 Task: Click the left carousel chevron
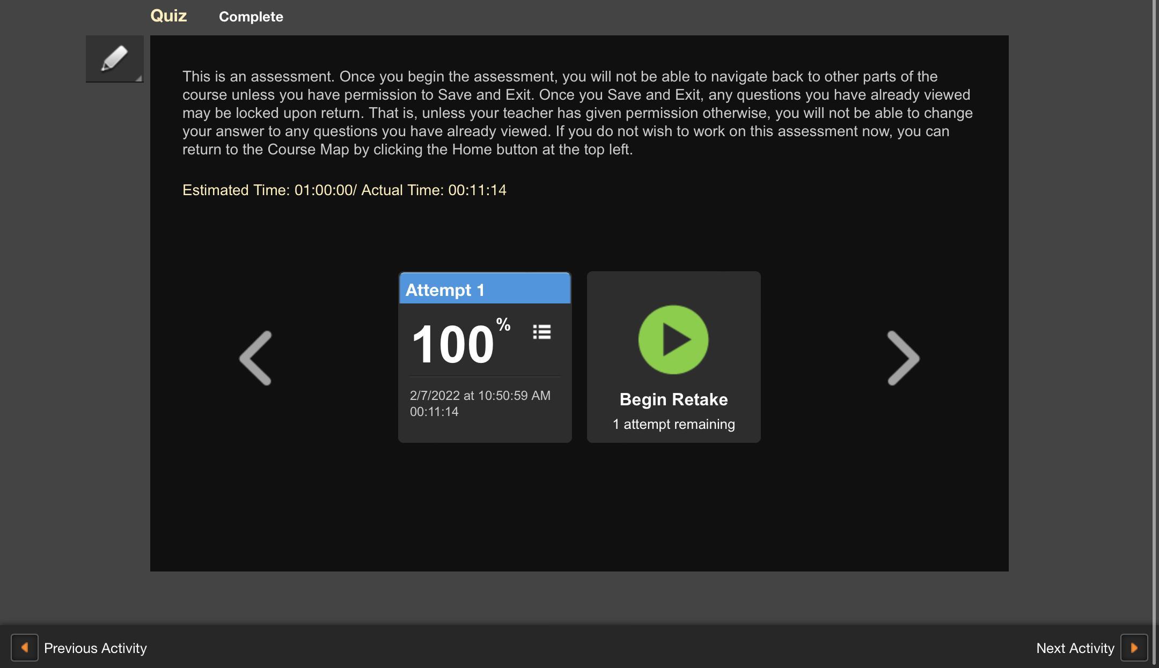tap(256, 358)
